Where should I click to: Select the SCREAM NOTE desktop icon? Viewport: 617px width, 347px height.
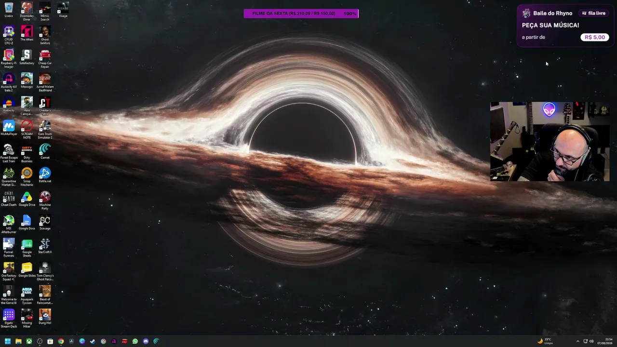click(27, 130)
